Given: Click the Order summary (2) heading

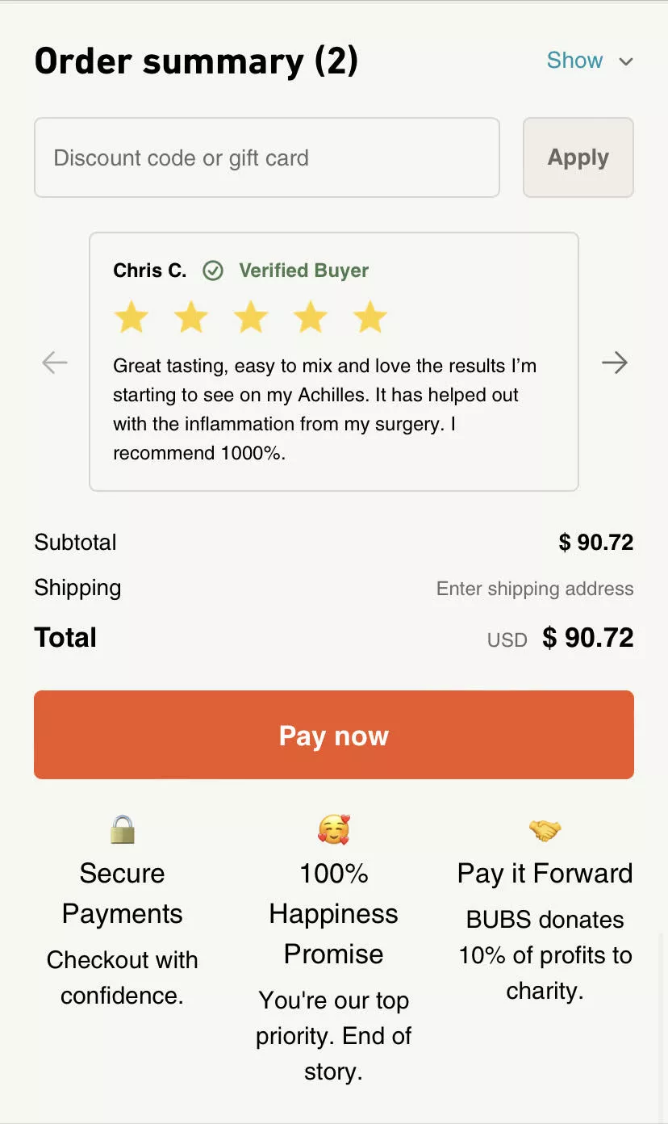Looking at the screenshot, I should click(196, 61).
